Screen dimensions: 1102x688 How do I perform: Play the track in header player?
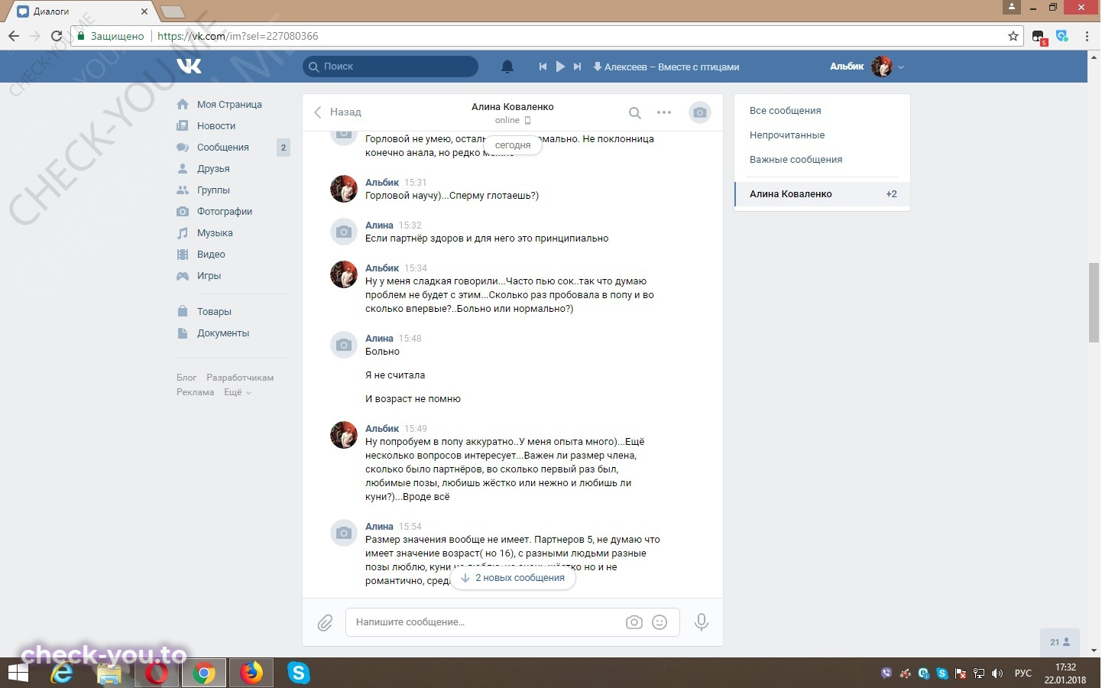point(560,67)
